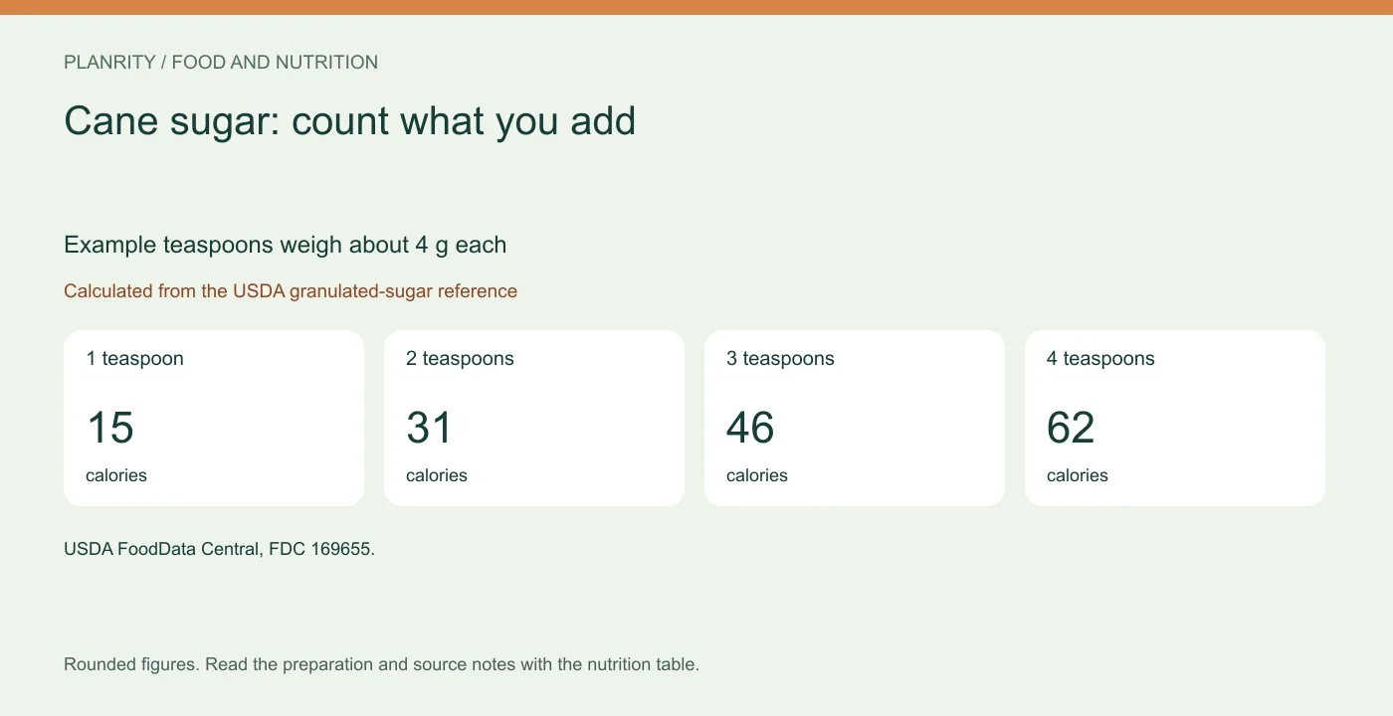Click the "PLANRITY / FOOD AND NUTRITION" breadcrumb text

(x=221, y=63)
